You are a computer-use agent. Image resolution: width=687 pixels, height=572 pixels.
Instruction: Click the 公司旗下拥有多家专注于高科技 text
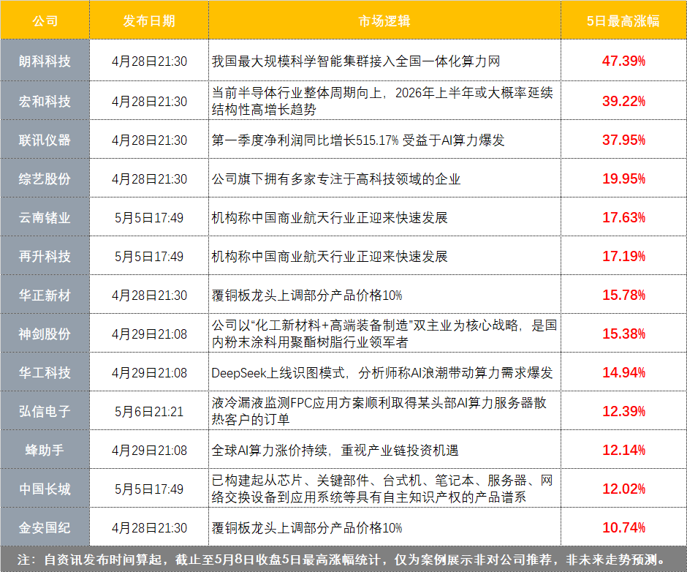click(x=336, y=179)
